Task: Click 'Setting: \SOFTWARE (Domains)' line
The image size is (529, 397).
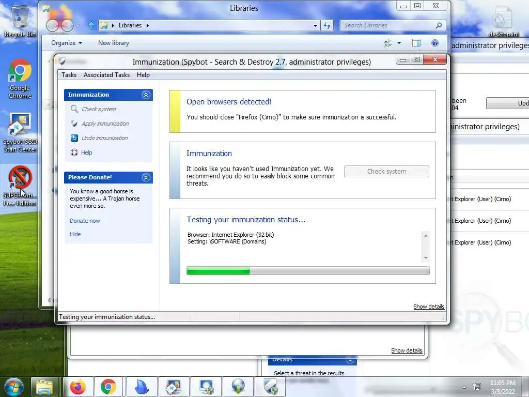Action: tap(227, 241)
